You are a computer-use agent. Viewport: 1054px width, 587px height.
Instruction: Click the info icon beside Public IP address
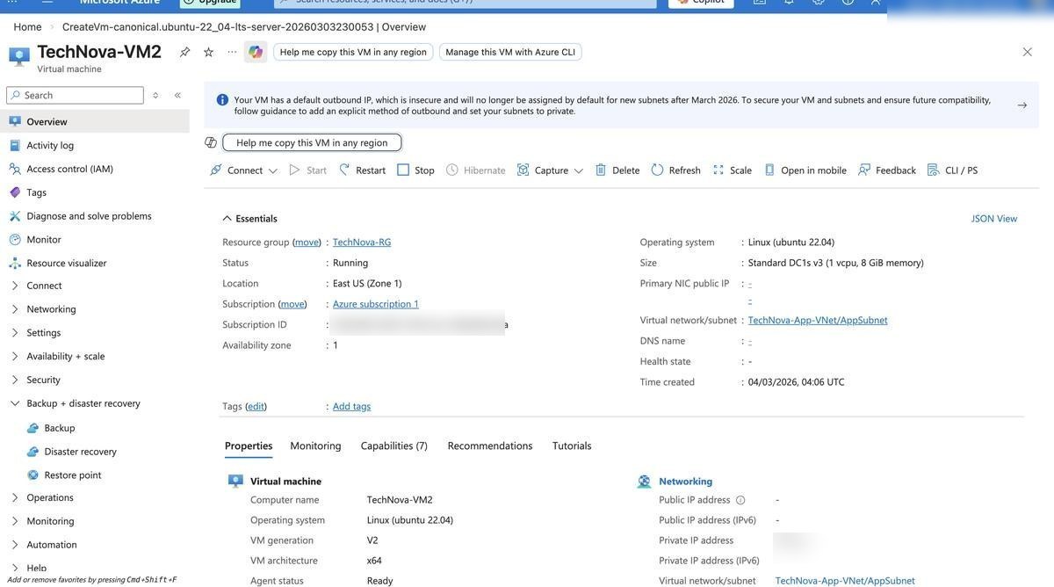point(740,500)
